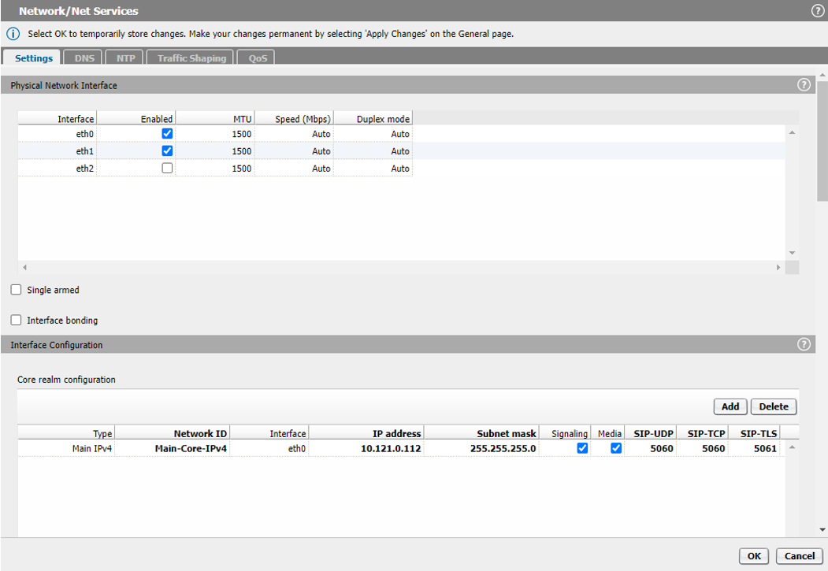
Task: Click the Enabled column header
Action: (136, 119)
